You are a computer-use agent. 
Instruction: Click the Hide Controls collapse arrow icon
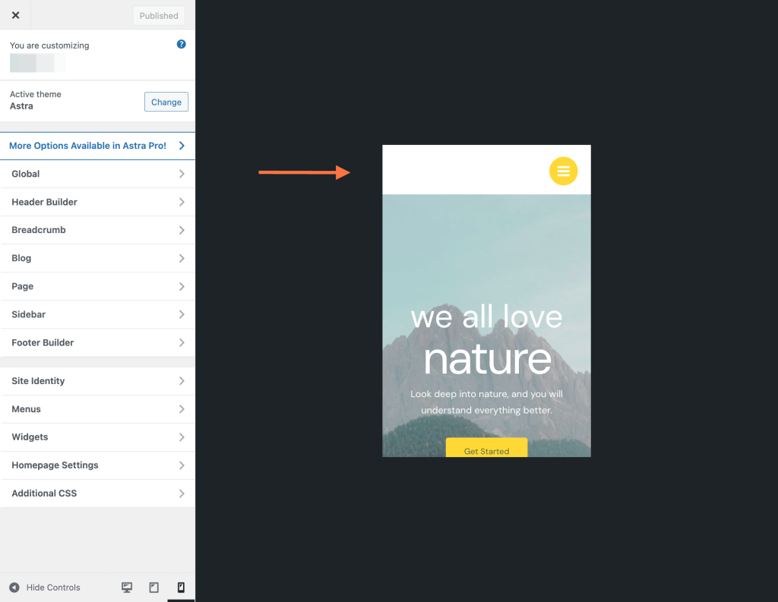(x=14, y=588)
